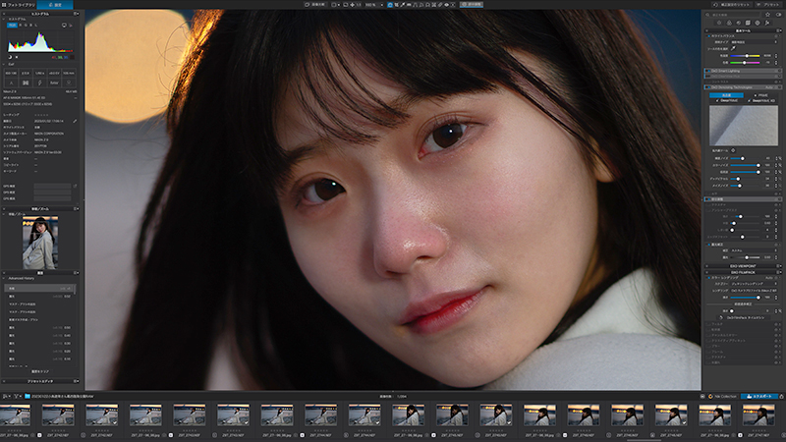Select the PRIME denoising option
Image resolution: width=786 pixels, height=442 pixels.
pos(761,95)
